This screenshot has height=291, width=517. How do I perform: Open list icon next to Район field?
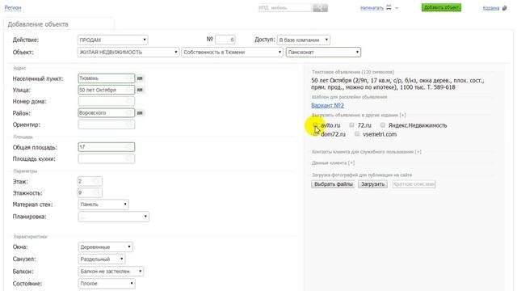click(140, 113)
